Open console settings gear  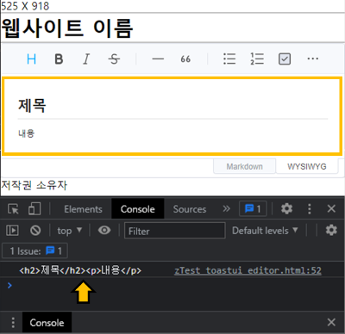pos(331,230)
